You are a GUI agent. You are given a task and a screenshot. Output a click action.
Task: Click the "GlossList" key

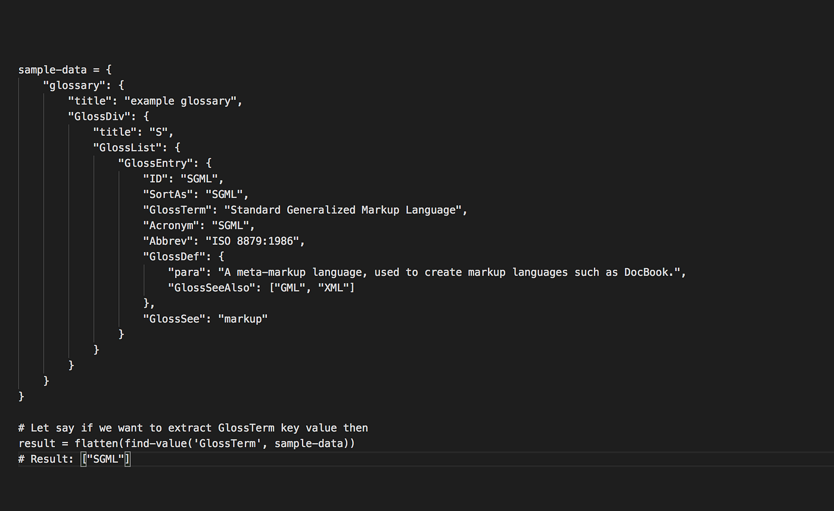[x=127, y=147]
